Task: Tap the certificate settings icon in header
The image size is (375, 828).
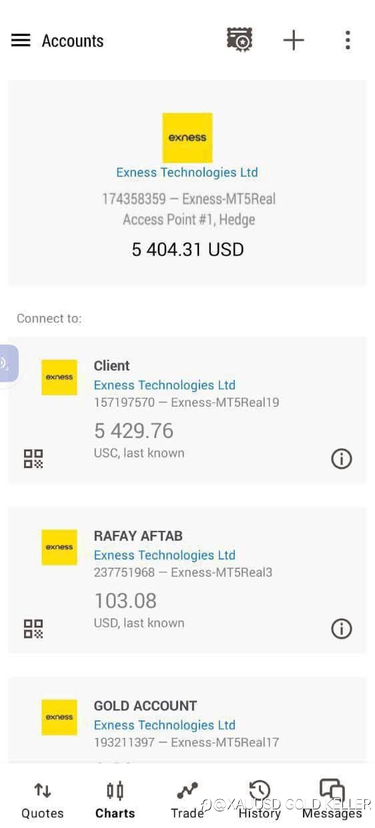Action: [x=240, y=40]
